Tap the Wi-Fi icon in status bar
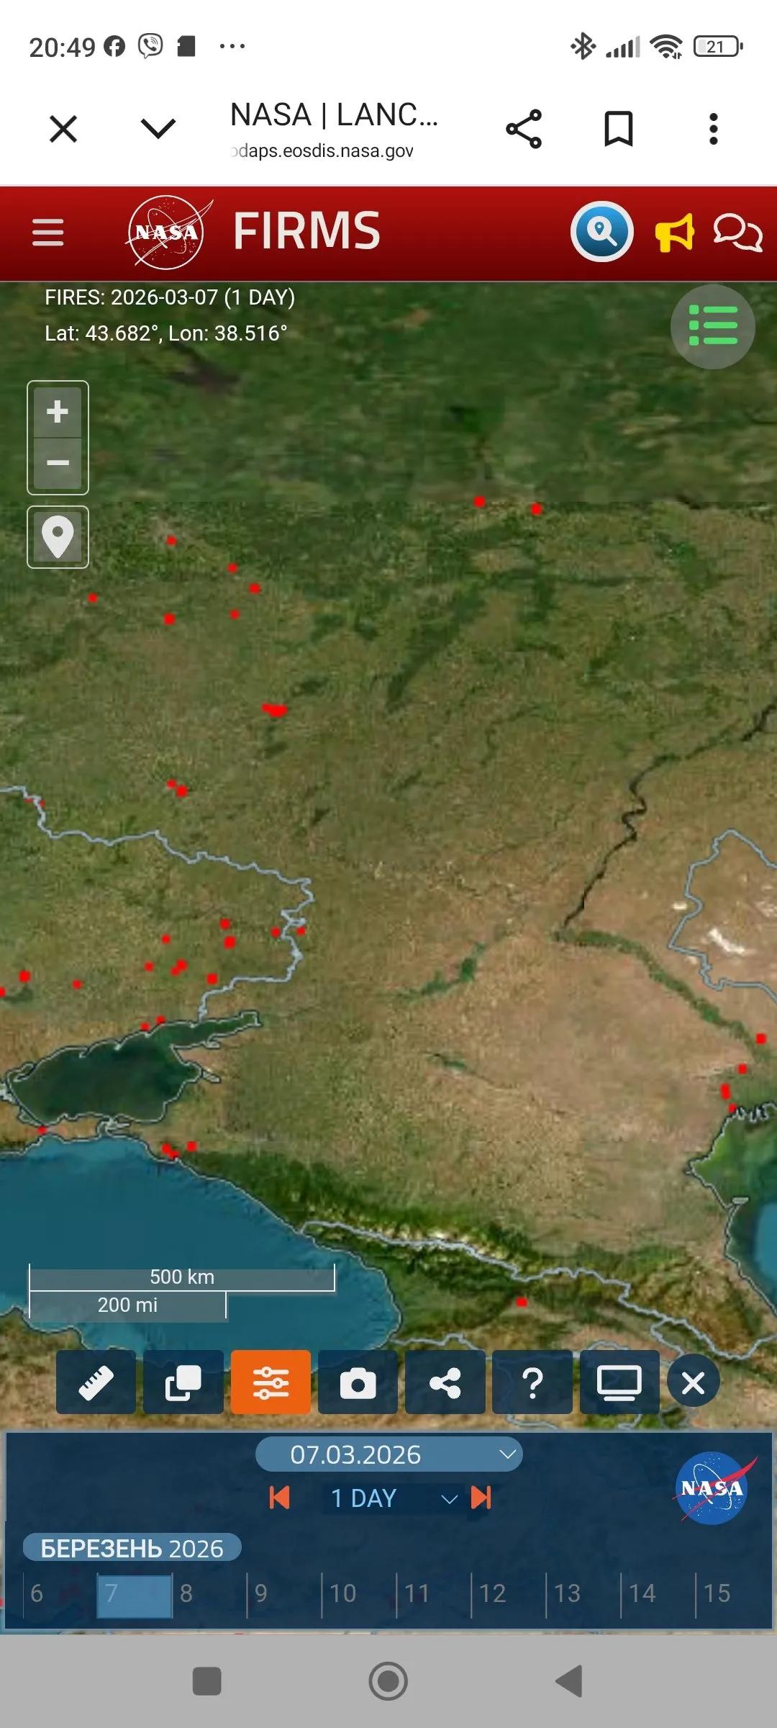This screenshot has height=1728, width=777. [x=666, y=47]
